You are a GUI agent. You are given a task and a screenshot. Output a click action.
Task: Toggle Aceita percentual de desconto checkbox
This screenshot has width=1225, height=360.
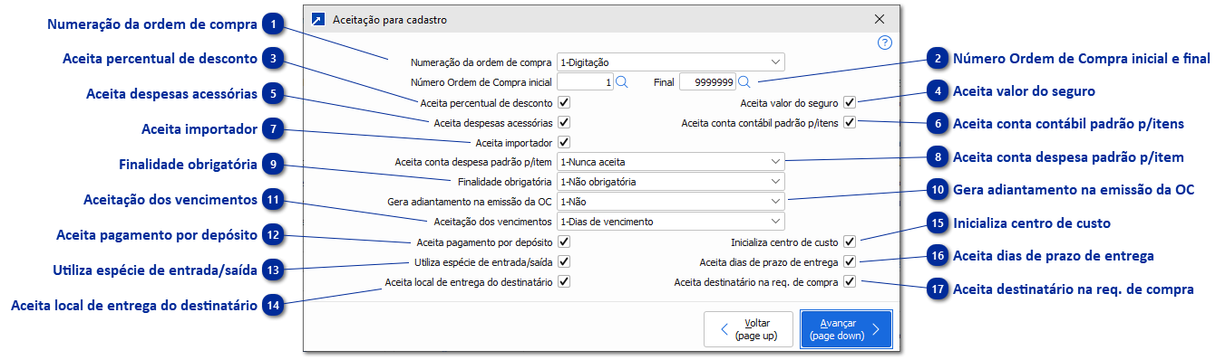[564, 102]
